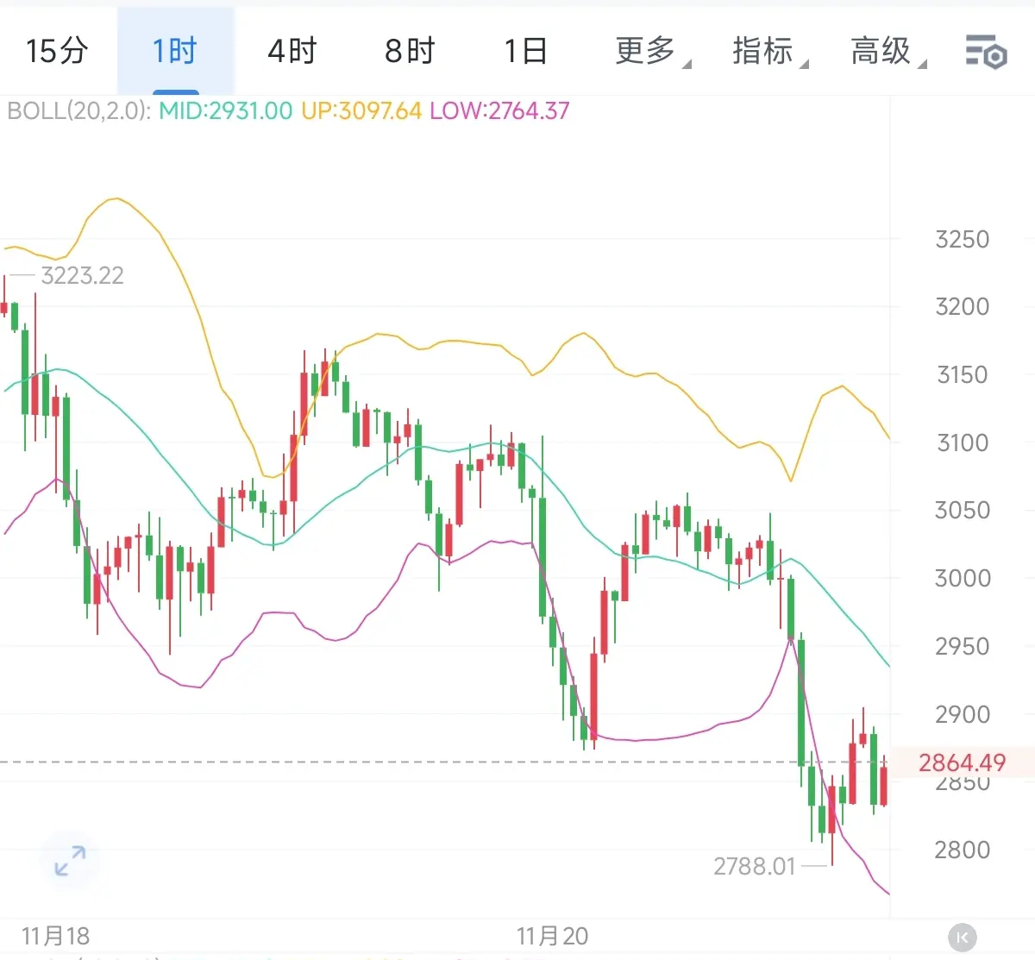Tap the fullscreen expand arrows icon
This screenshot has height=960, width=1035.
pos(70,860)
